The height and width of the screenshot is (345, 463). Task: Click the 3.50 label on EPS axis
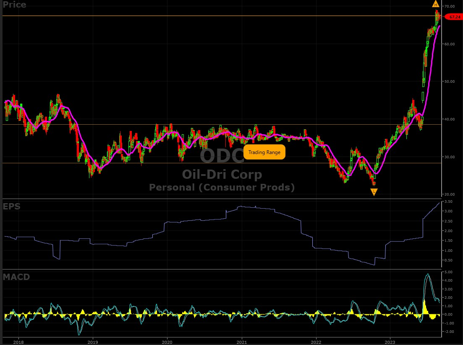pyautogui.click(x=448, y=202)
